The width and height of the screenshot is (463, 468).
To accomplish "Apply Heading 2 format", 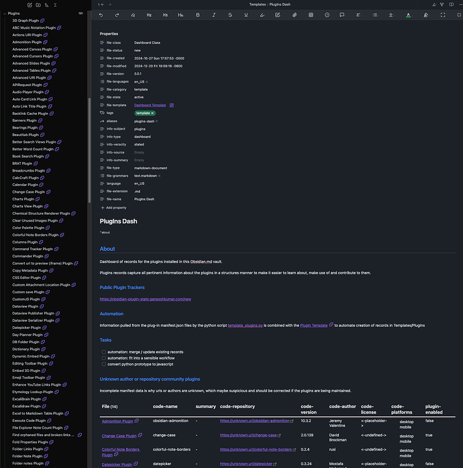I will pyautogui.click(x=149, y=15).
